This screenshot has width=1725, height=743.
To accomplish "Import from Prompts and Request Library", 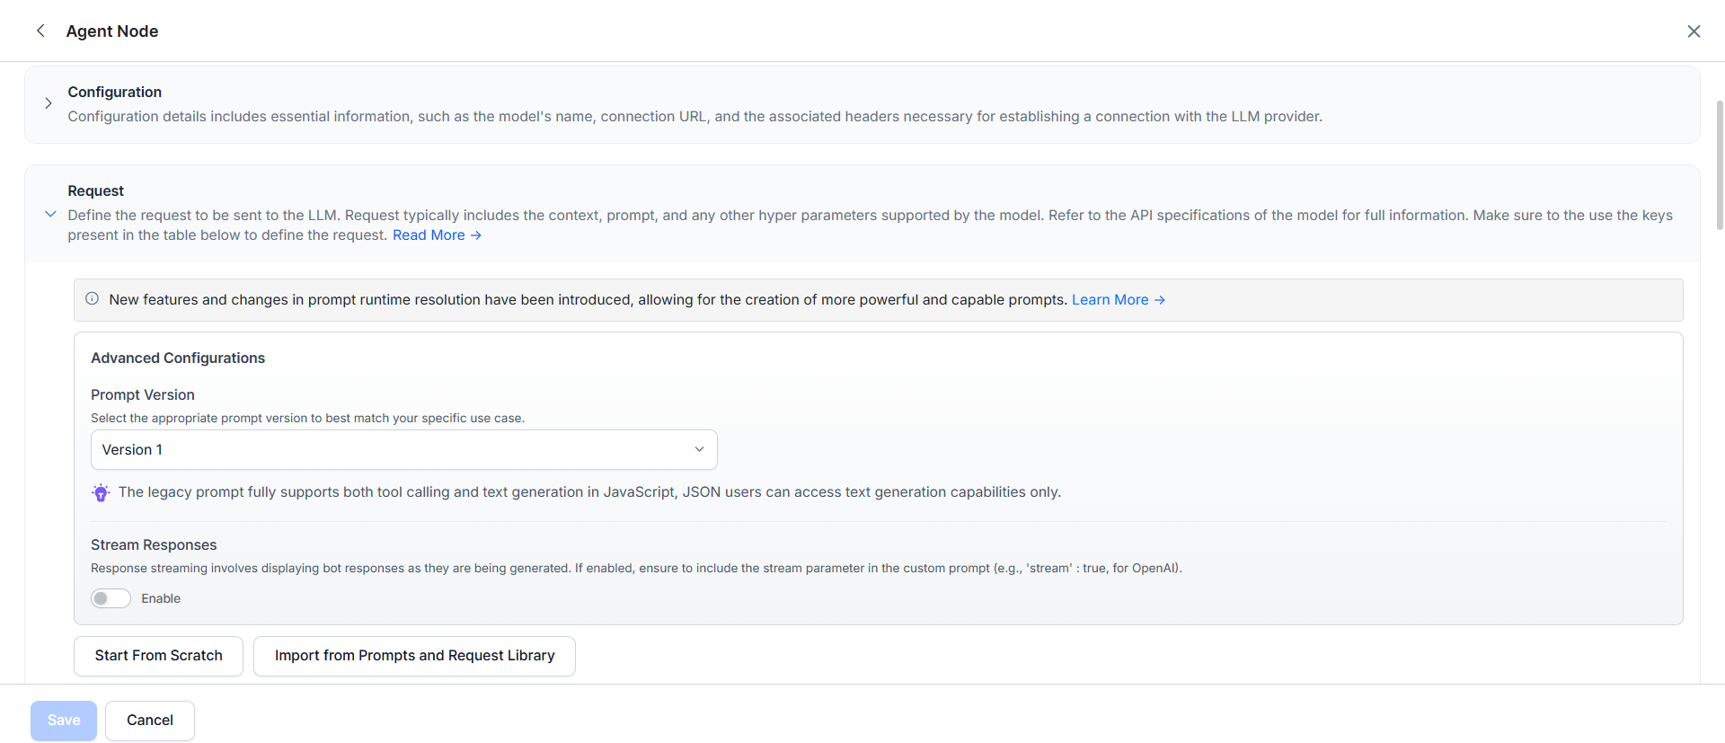I will click(414, 656).
